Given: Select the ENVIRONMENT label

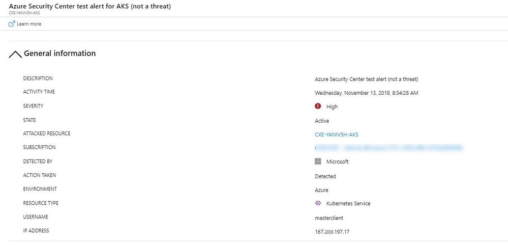Looking at the screenshot, I should (x=40, y=189).
